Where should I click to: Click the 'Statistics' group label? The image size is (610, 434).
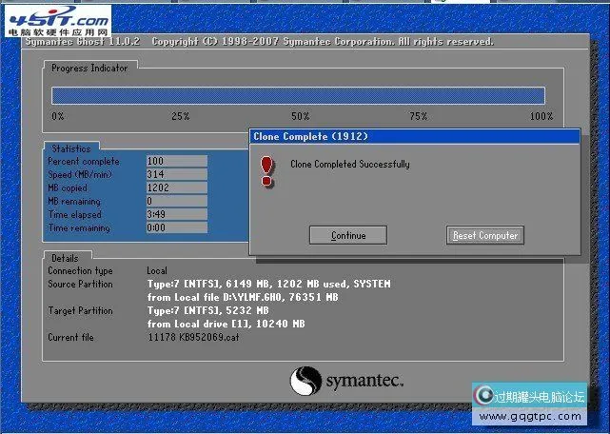point(71,148)
